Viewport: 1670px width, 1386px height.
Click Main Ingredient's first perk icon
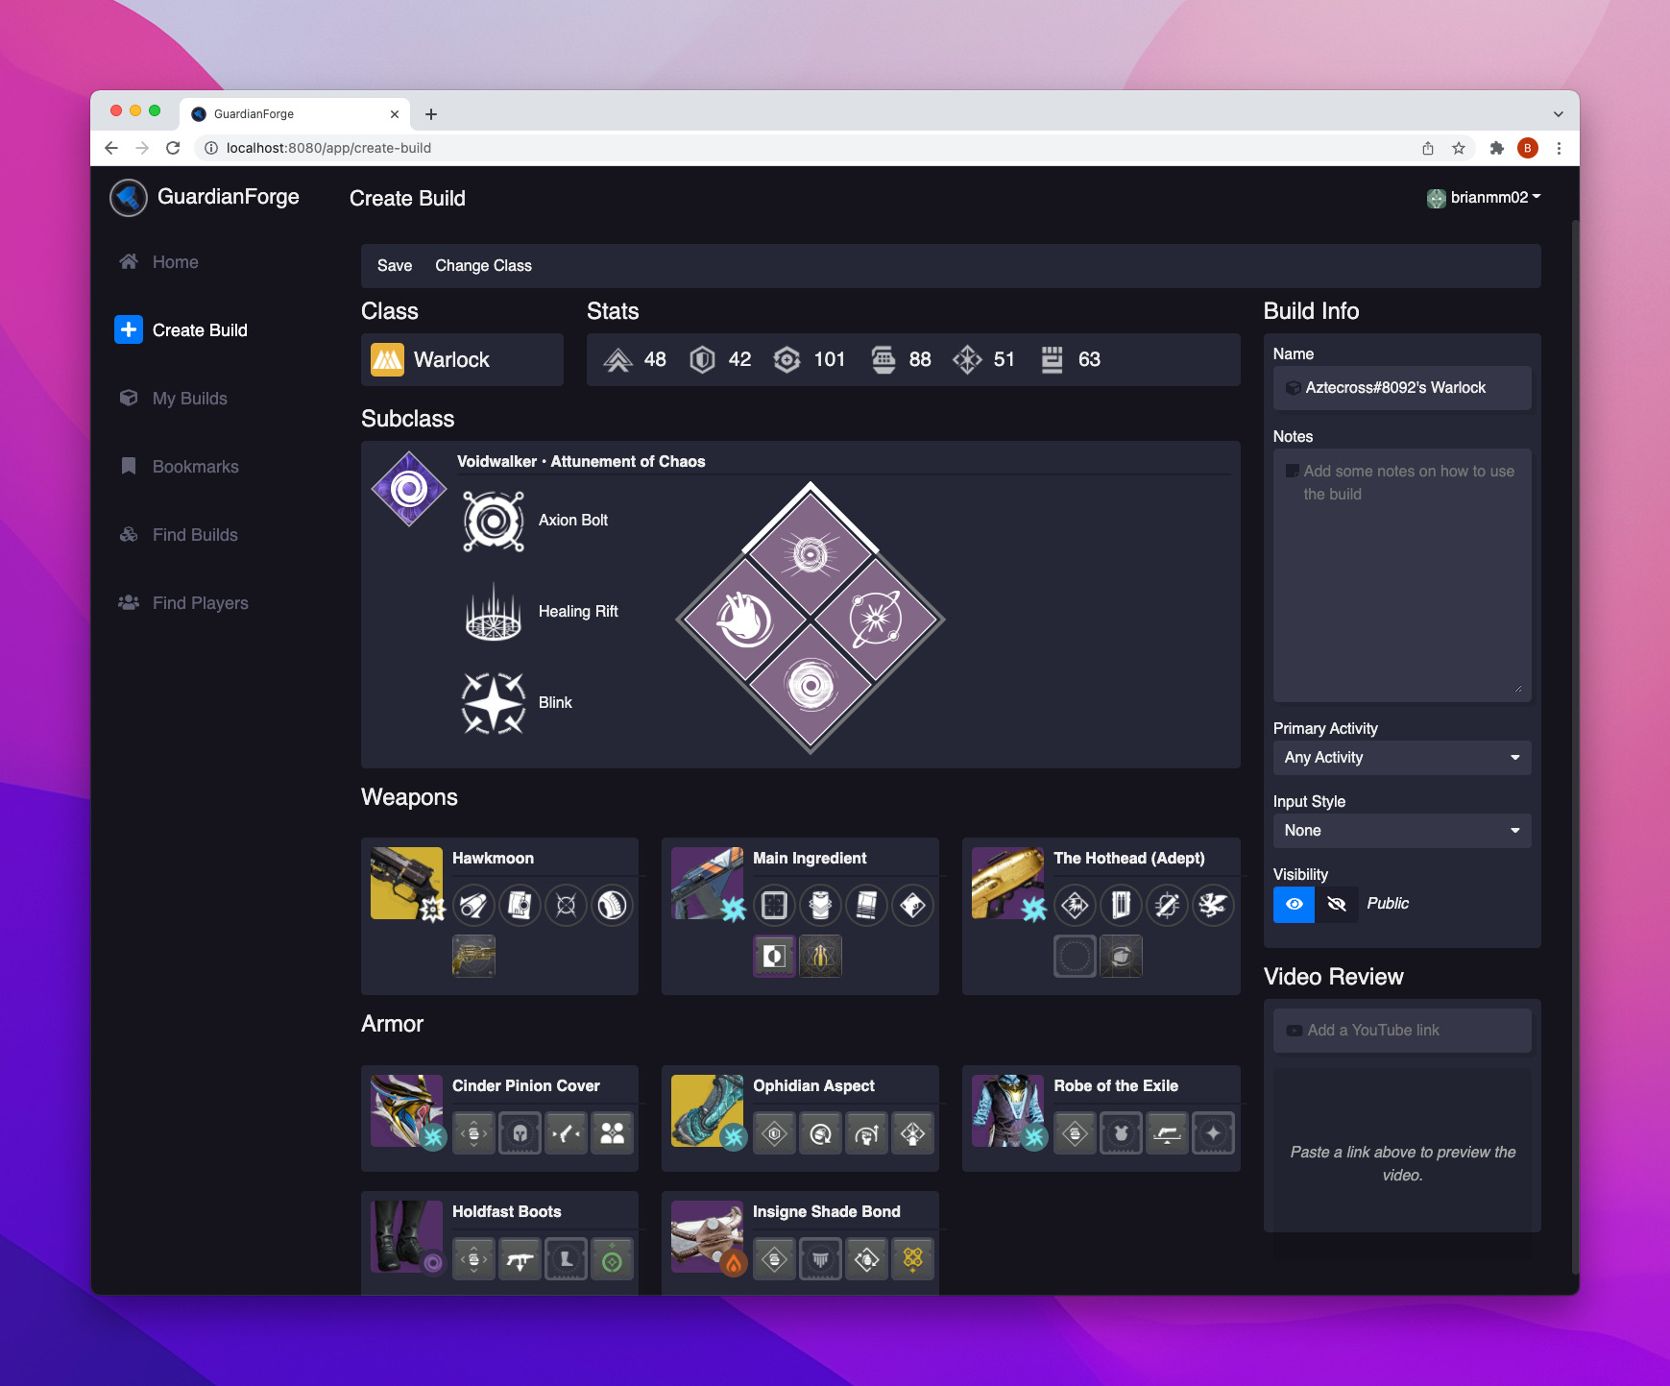click(x=774, y=905)
